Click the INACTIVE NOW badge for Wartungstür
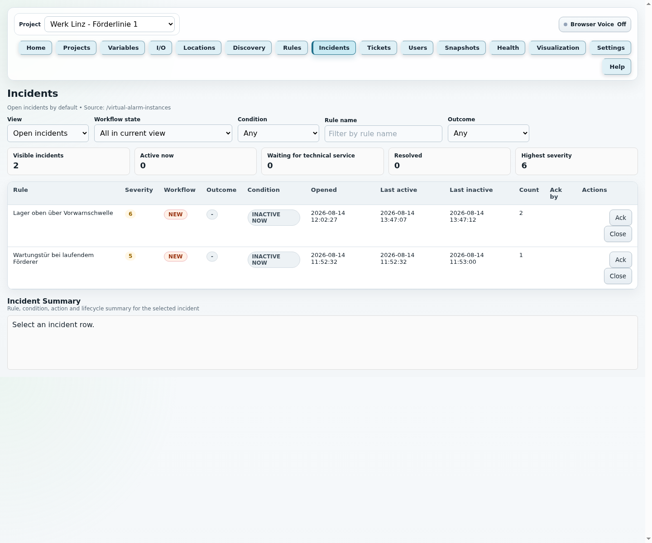This screenshot has height=543, width=652. click(273, 260)
